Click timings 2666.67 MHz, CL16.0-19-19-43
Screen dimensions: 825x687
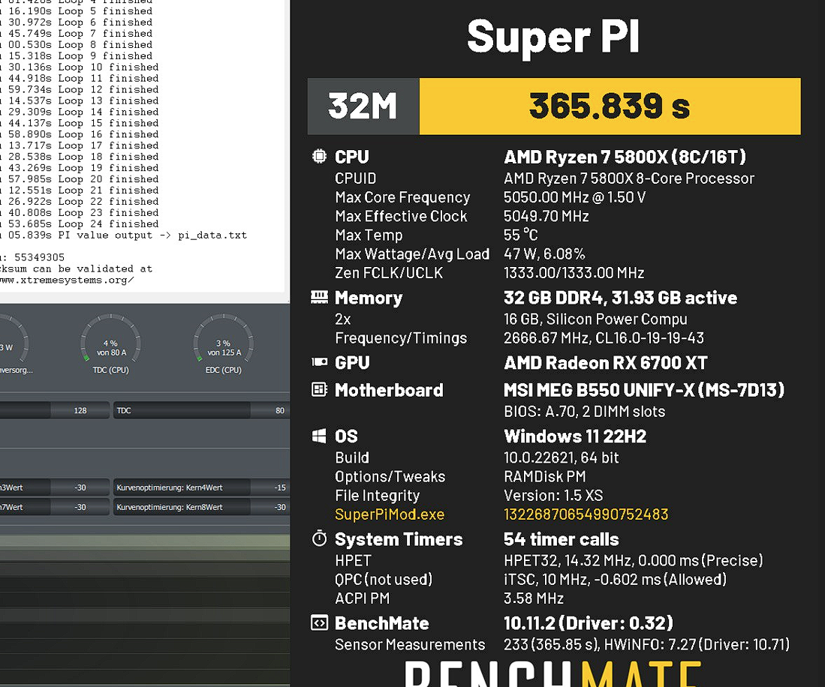[604, 338]
